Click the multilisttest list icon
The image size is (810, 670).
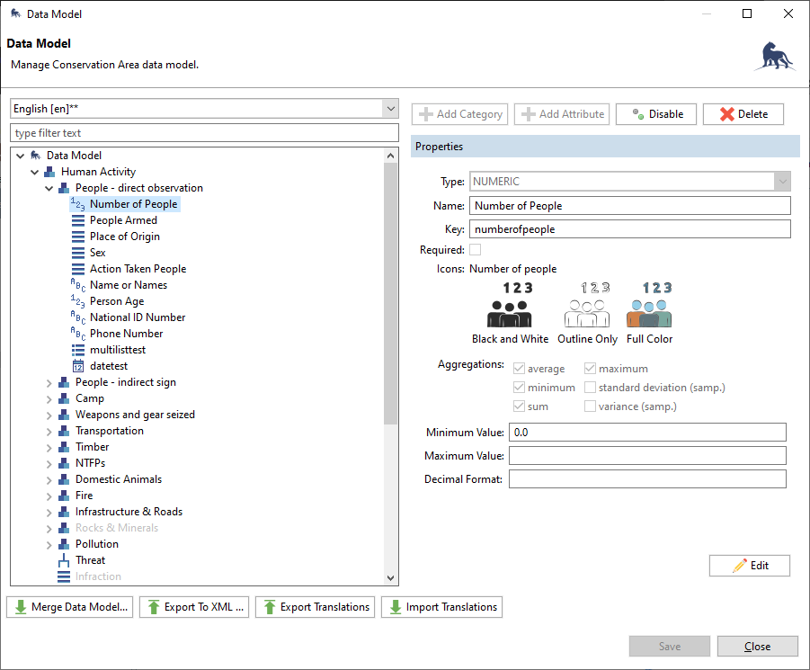(78, 350)
